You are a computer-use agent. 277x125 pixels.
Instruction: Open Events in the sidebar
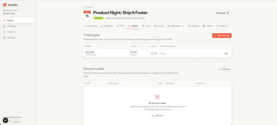(x=18, y=20)
